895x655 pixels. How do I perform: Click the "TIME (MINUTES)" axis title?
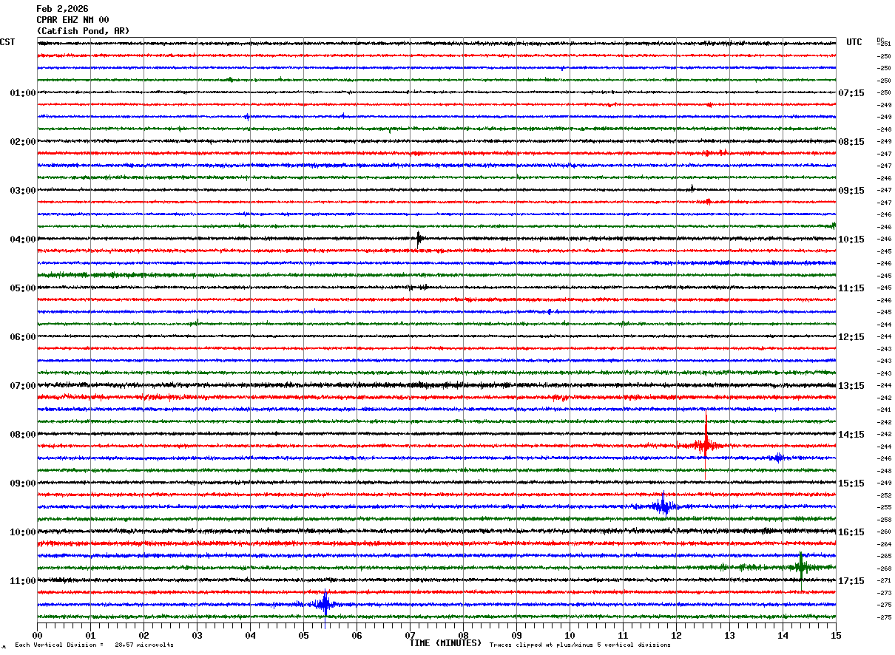[445, 643]
